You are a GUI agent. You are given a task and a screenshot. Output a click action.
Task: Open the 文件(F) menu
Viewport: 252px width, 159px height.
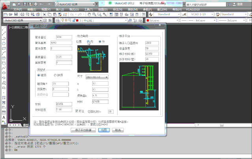click(18, 9)
